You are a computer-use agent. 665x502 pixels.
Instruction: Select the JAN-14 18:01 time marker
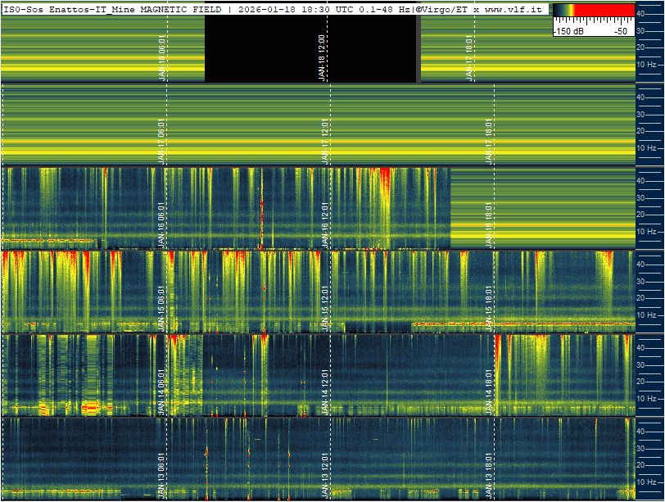pyautogui.click(x=489, y=391)
